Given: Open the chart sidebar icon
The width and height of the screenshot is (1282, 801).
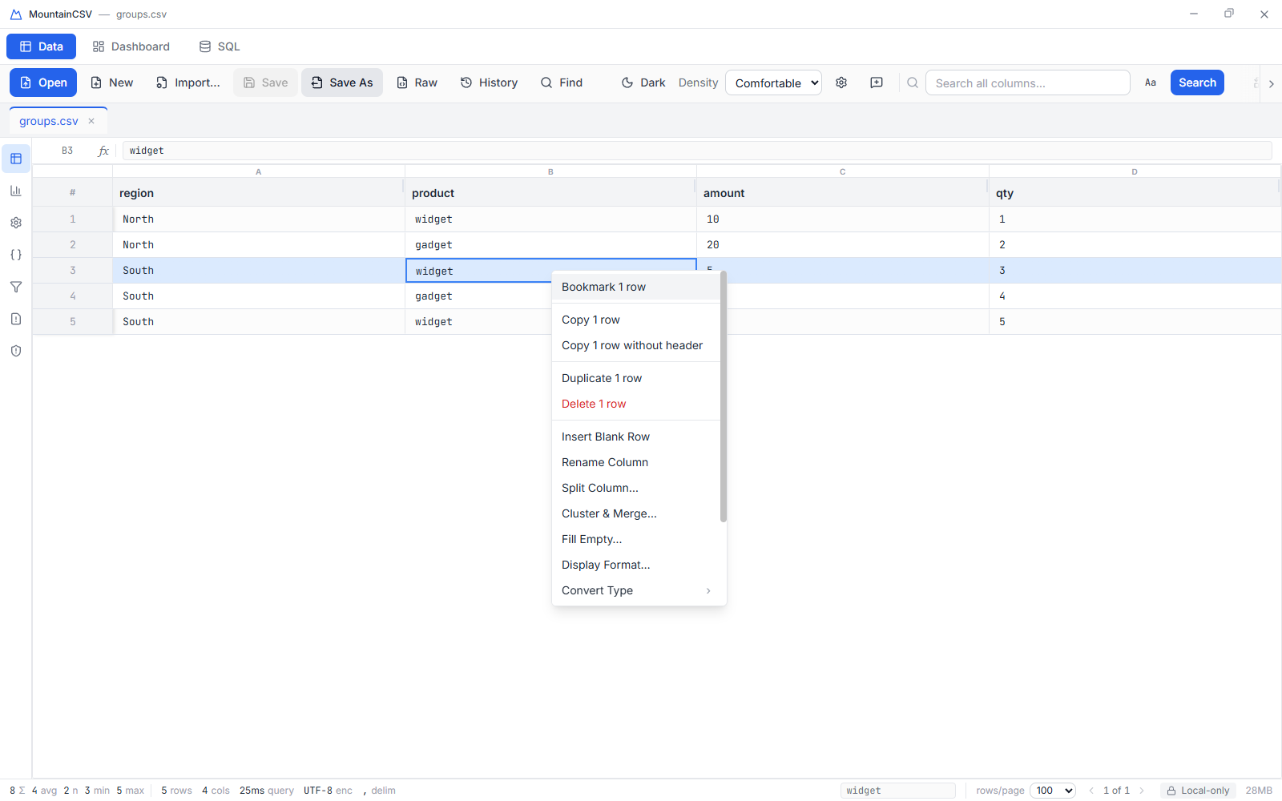Looking at the screenshot, I should [16, 191].
